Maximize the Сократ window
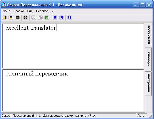Image resolution: width=154 pixels, height=119 pixels. (142, 5)
